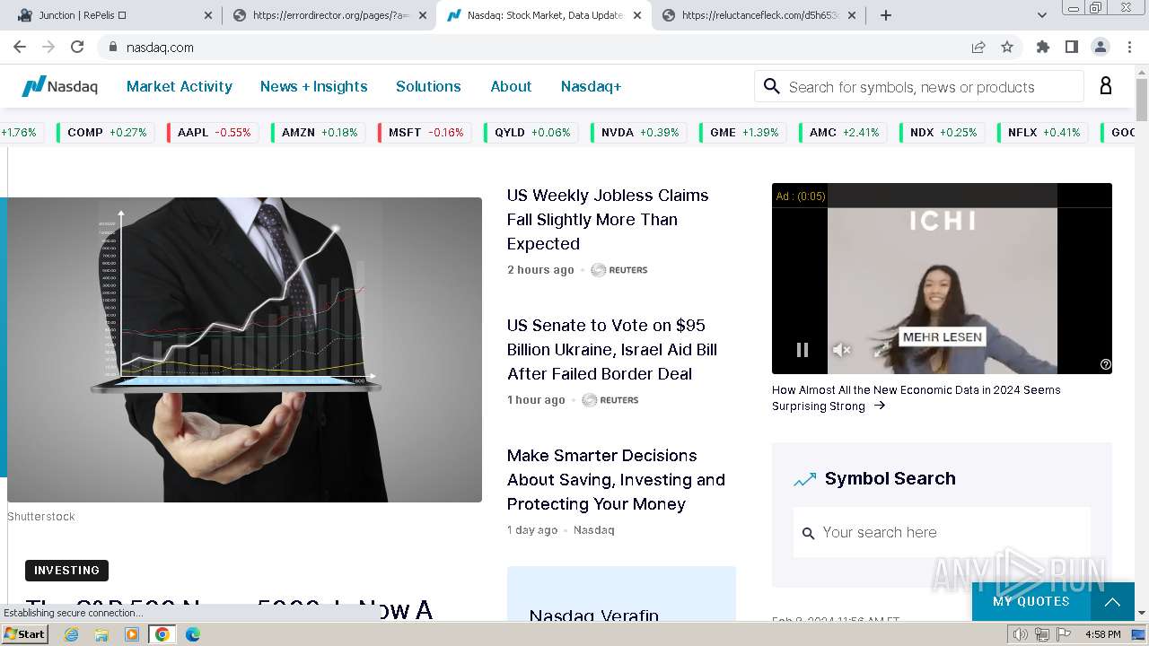The width and height of the screenshot is (1149, 646).
Task: Toggle the Chrome side panel
Action: [1072, 48]
